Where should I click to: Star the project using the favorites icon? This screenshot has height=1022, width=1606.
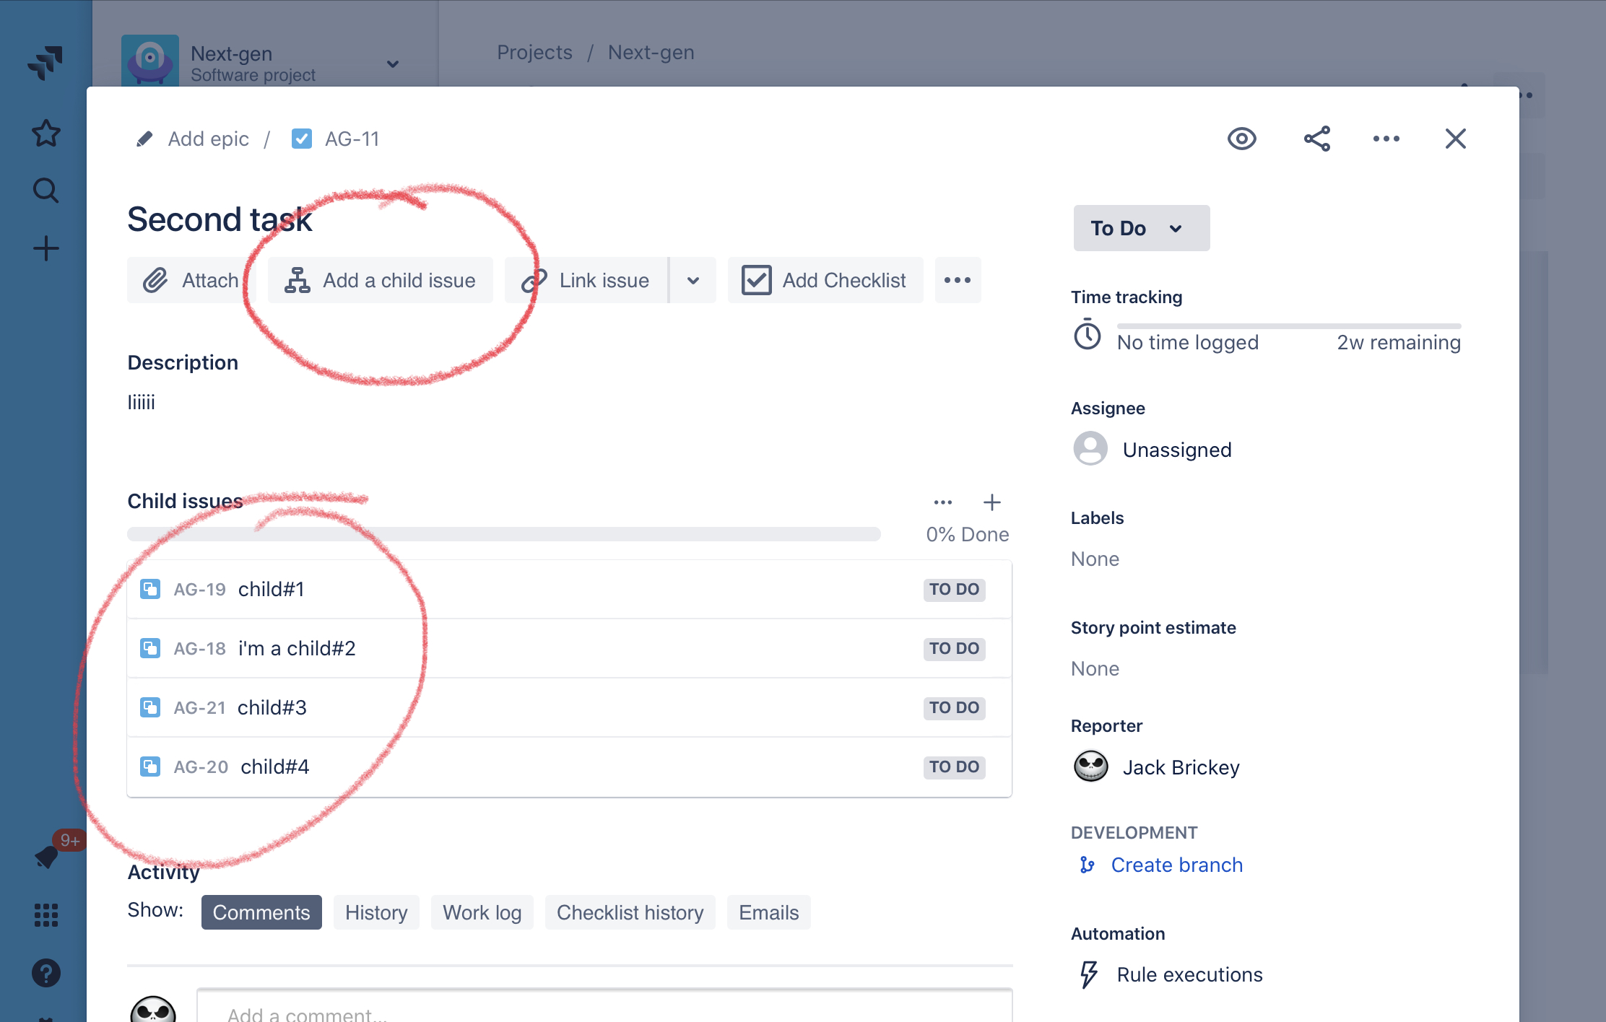click(x=45, y=133)
